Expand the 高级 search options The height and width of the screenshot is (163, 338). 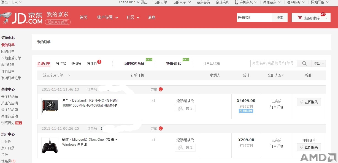[319, 63]
